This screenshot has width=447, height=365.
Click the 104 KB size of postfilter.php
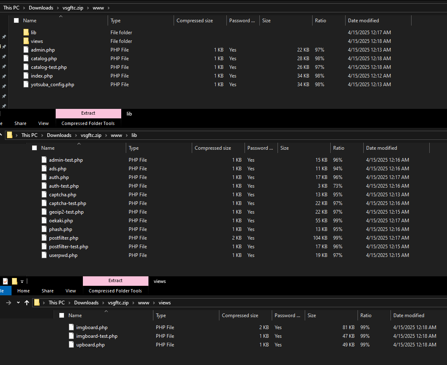point(320,238)
